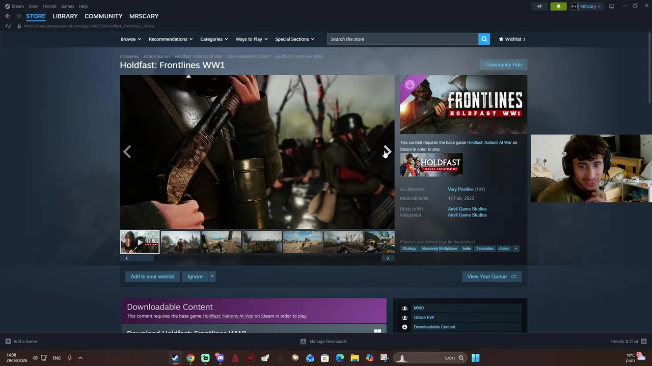Select the third screenshot thumbnail
Image resolution: width=652 pixels, height=366 pixels.
tap(221, 242)
